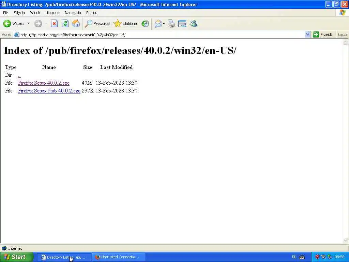
Task: Switch to Directory Listing taskbar button
Action: [64, 257]
